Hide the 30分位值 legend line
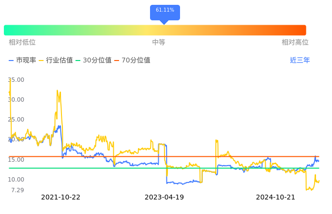Image resolution: width=332 pixels, height=214 pixels. (x=93, y=61)
